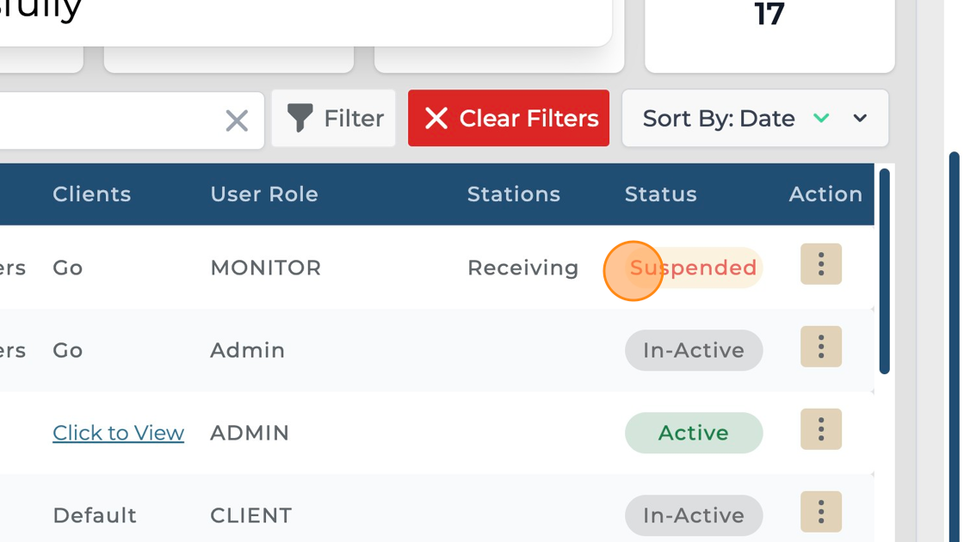964x542 pixels.
Task: Clear the search field with the X icon
Action: [x=237, y=120]
